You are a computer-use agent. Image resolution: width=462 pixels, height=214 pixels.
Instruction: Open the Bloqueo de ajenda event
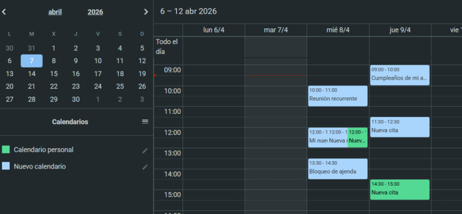[337, 169]
